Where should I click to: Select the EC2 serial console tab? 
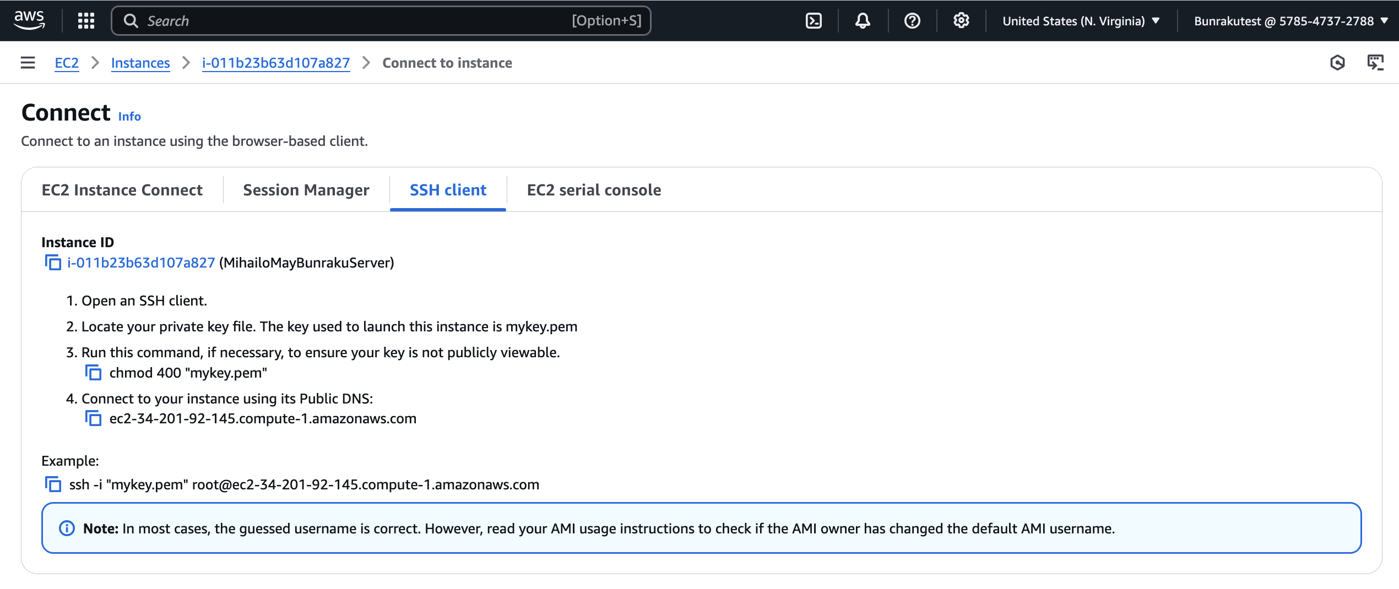tap(594, 190)
